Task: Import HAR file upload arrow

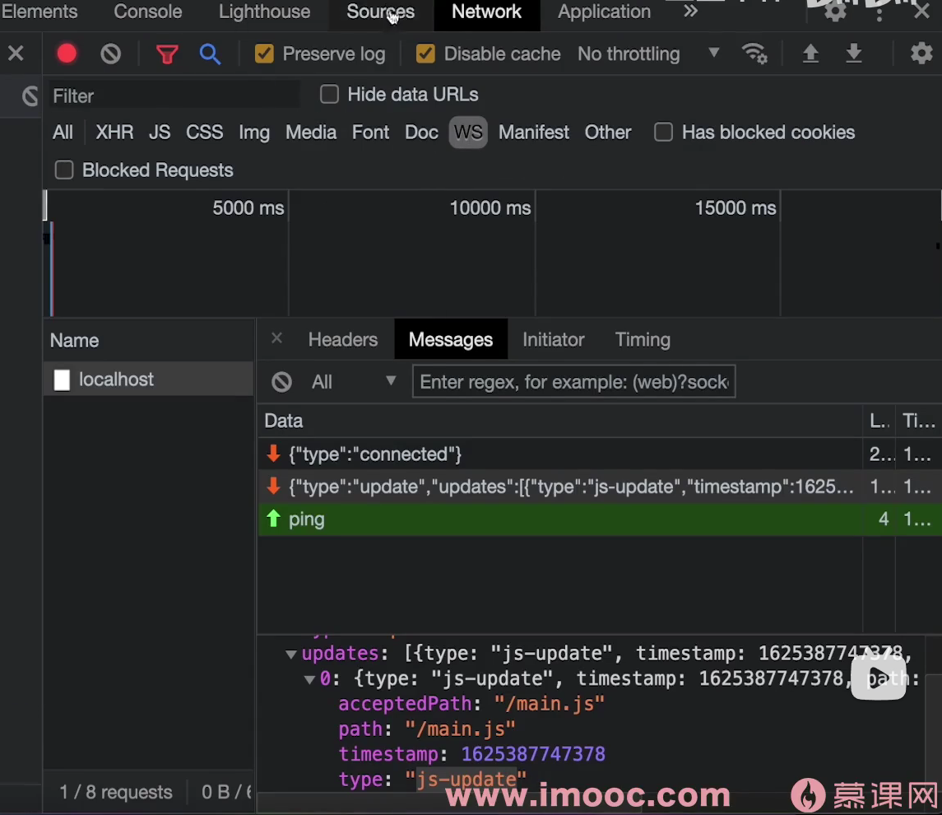Action: coord(810,54)
